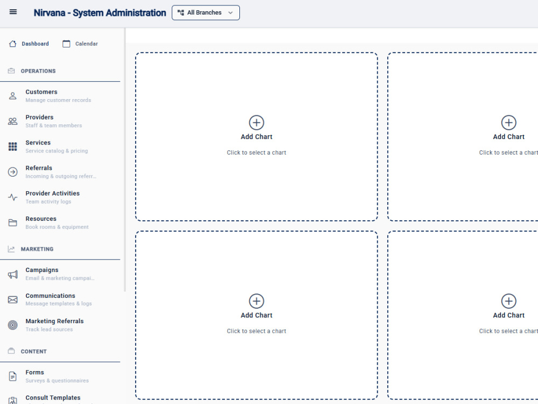
Task: Click Add Chart label in bottom-left card
Action: (256, 315)
